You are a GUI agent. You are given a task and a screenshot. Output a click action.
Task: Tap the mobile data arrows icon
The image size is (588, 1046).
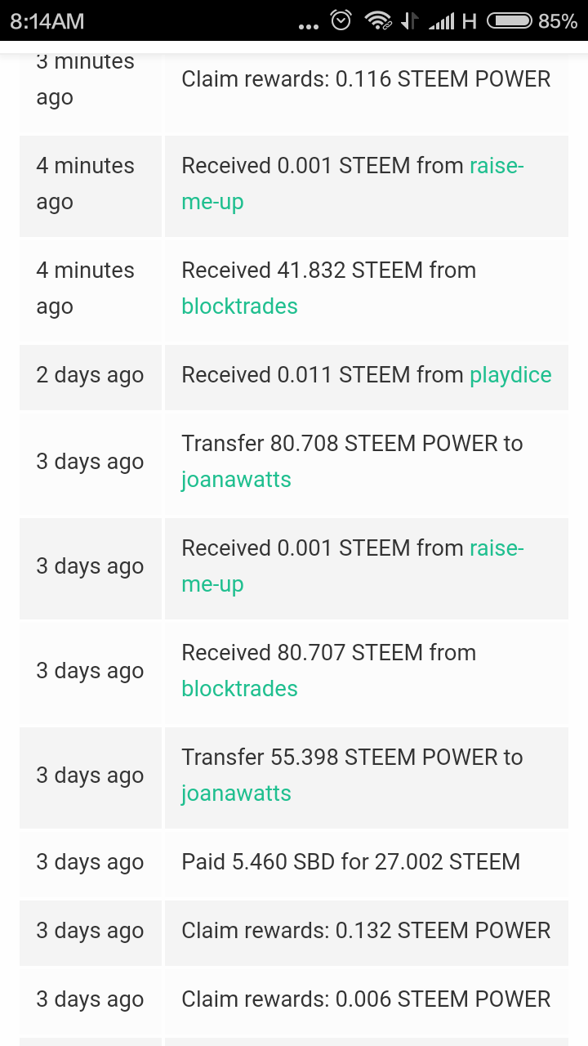pyautogui.click(x=410, y=20)
